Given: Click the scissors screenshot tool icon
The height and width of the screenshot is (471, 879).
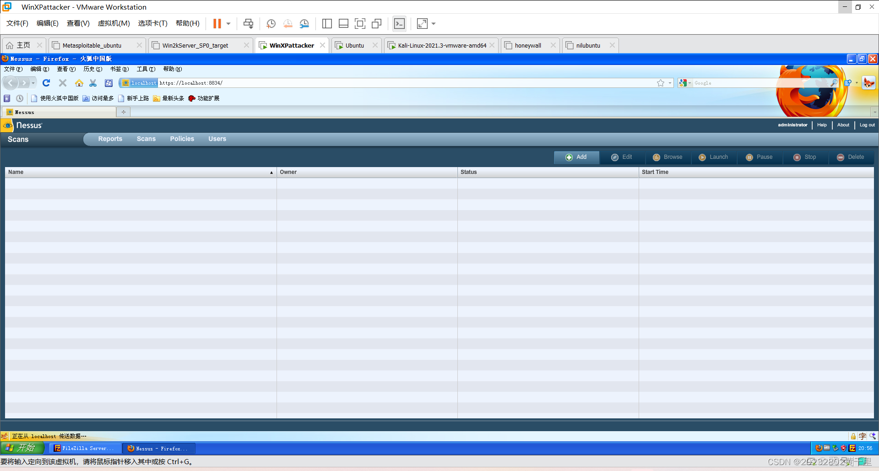Looking at the screenshot, I should (93, 83).
